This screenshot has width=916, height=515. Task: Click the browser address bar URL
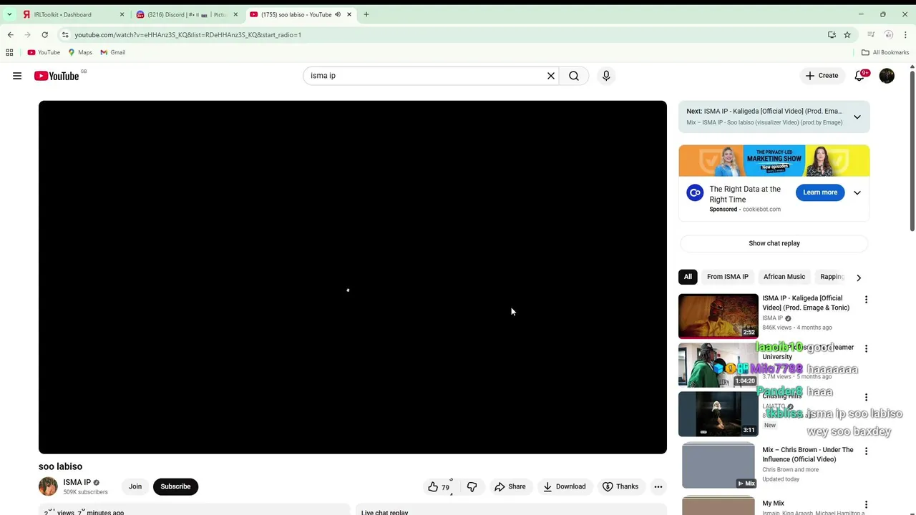point(187,34)
